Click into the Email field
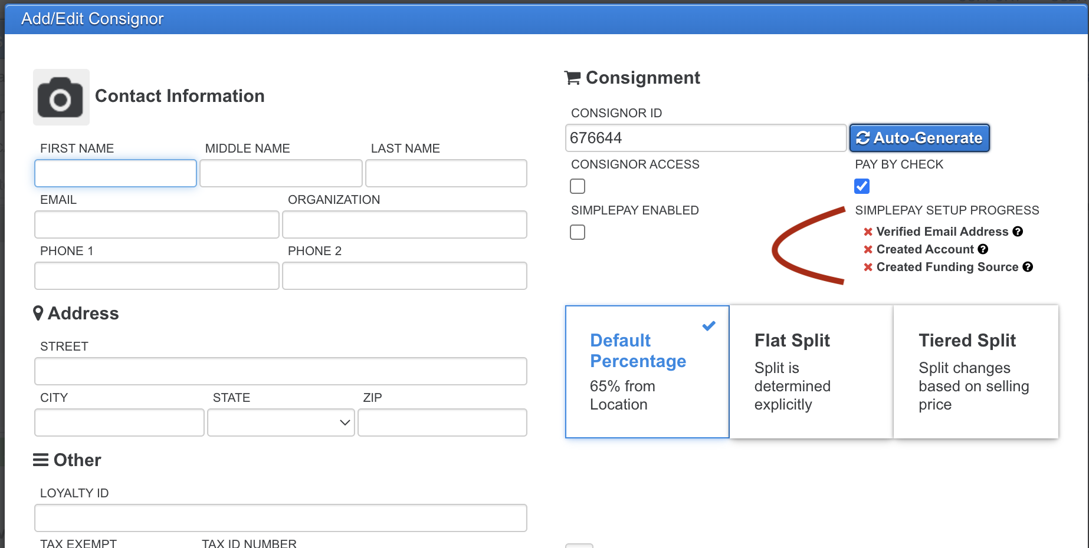1089x548 pixels. point(156,225)
